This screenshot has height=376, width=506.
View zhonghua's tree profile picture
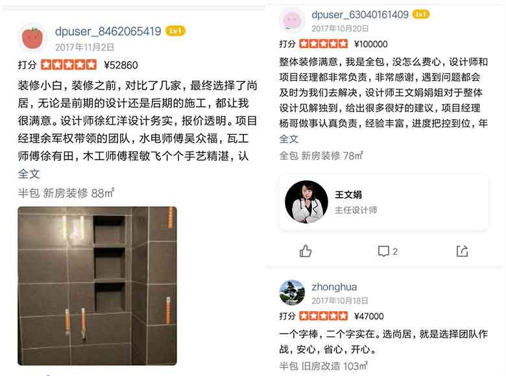tap(292, 292)
